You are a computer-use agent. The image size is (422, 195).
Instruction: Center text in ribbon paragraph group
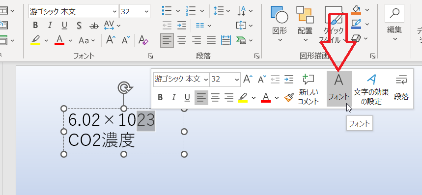pos(182,40)
